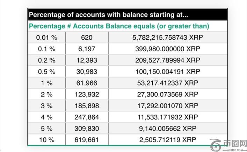Click the 2,505.712119 XRP balance
Viewport: 247px width, 152px height.
(168, 140)
